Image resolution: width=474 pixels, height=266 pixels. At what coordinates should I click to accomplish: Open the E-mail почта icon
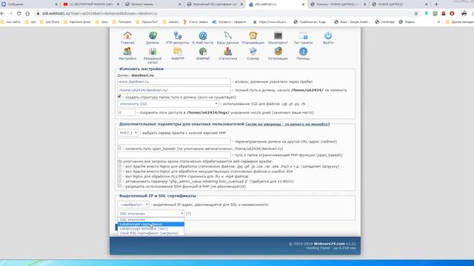203,35
